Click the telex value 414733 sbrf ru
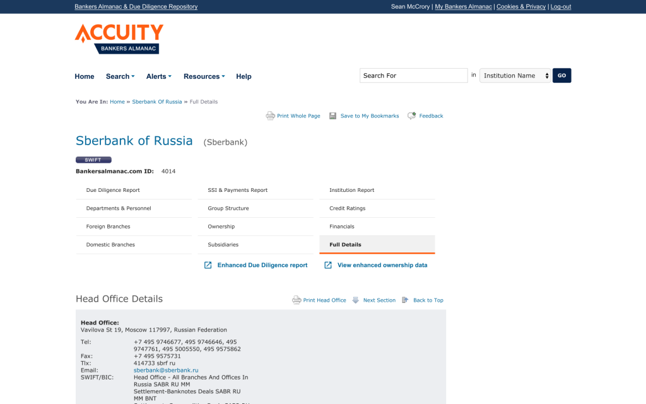646x404 pixels. [x=155, y=363]
